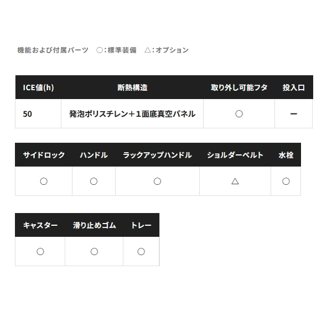Click the circle under キャスター
This screenshot has height=332, width=332.
40,252
